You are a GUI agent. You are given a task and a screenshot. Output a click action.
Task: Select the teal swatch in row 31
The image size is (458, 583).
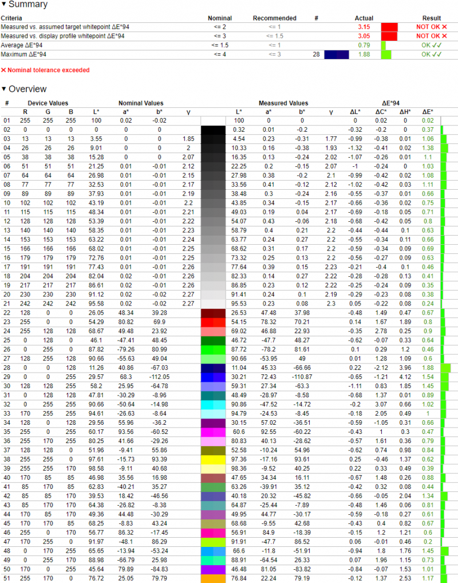tap(213, 395)
